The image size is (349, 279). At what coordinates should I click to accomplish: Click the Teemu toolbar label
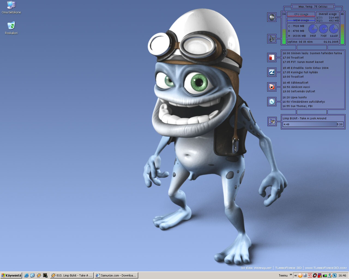click(x=283, y=275)
